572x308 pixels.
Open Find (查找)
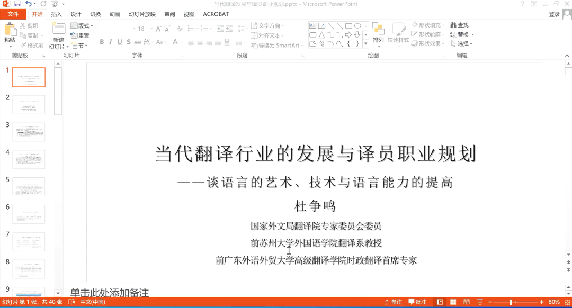click(459, 25)
